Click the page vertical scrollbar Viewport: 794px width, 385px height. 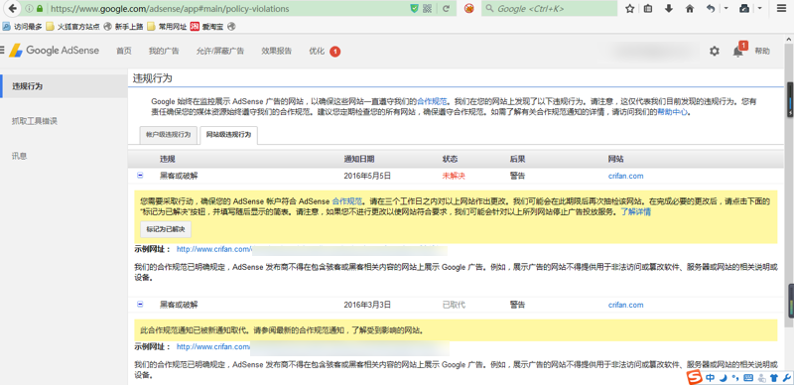[x=790, y=202]
